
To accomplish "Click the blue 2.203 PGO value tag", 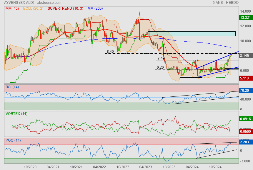I will pyautogui.click(x=245, y=142).
